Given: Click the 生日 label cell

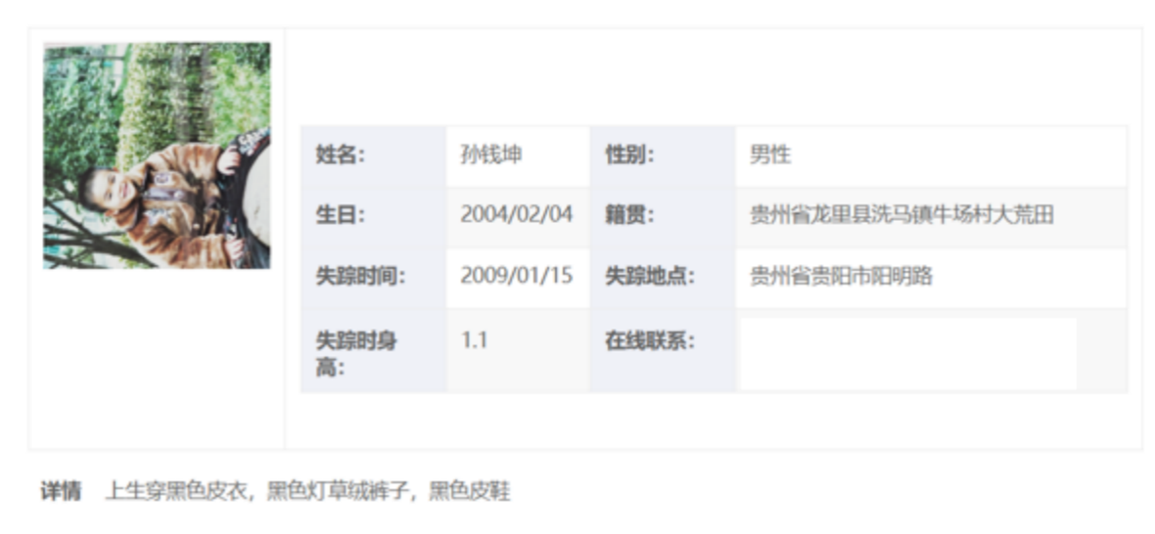Looking at the screenshot, I should tap(340, 216).
